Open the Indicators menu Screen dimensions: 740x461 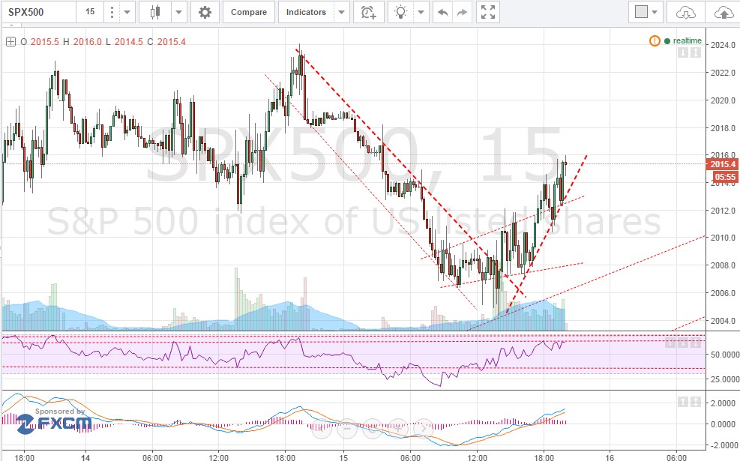(x=306, y=12)
